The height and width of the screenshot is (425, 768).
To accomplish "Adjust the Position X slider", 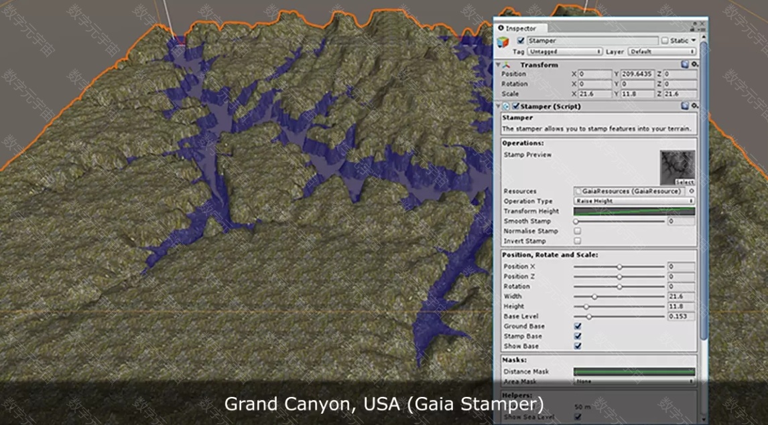I will point(620,266).
